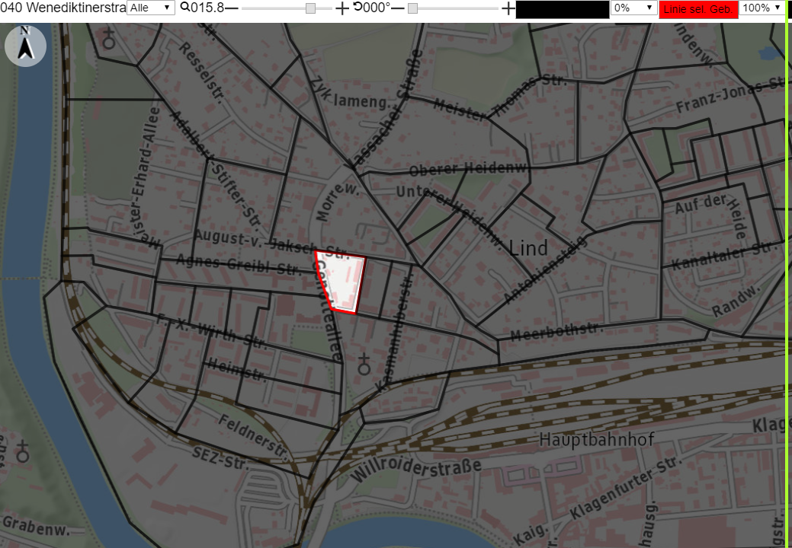Viewport: 792px width, 548px height.
Task: Open the 'Alle' dropdown
Action: [x=150, y=8]
